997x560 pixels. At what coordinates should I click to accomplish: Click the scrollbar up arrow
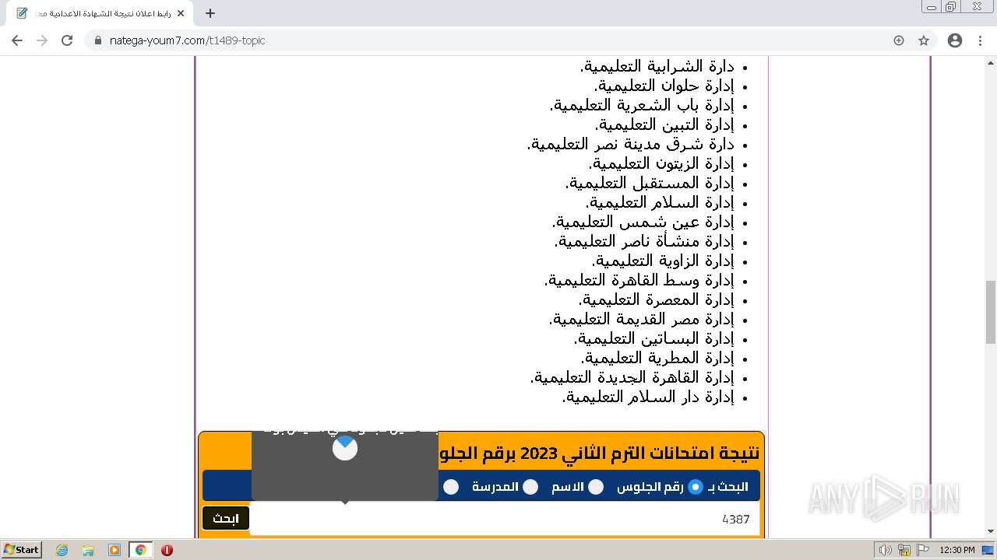pos(991,62)
